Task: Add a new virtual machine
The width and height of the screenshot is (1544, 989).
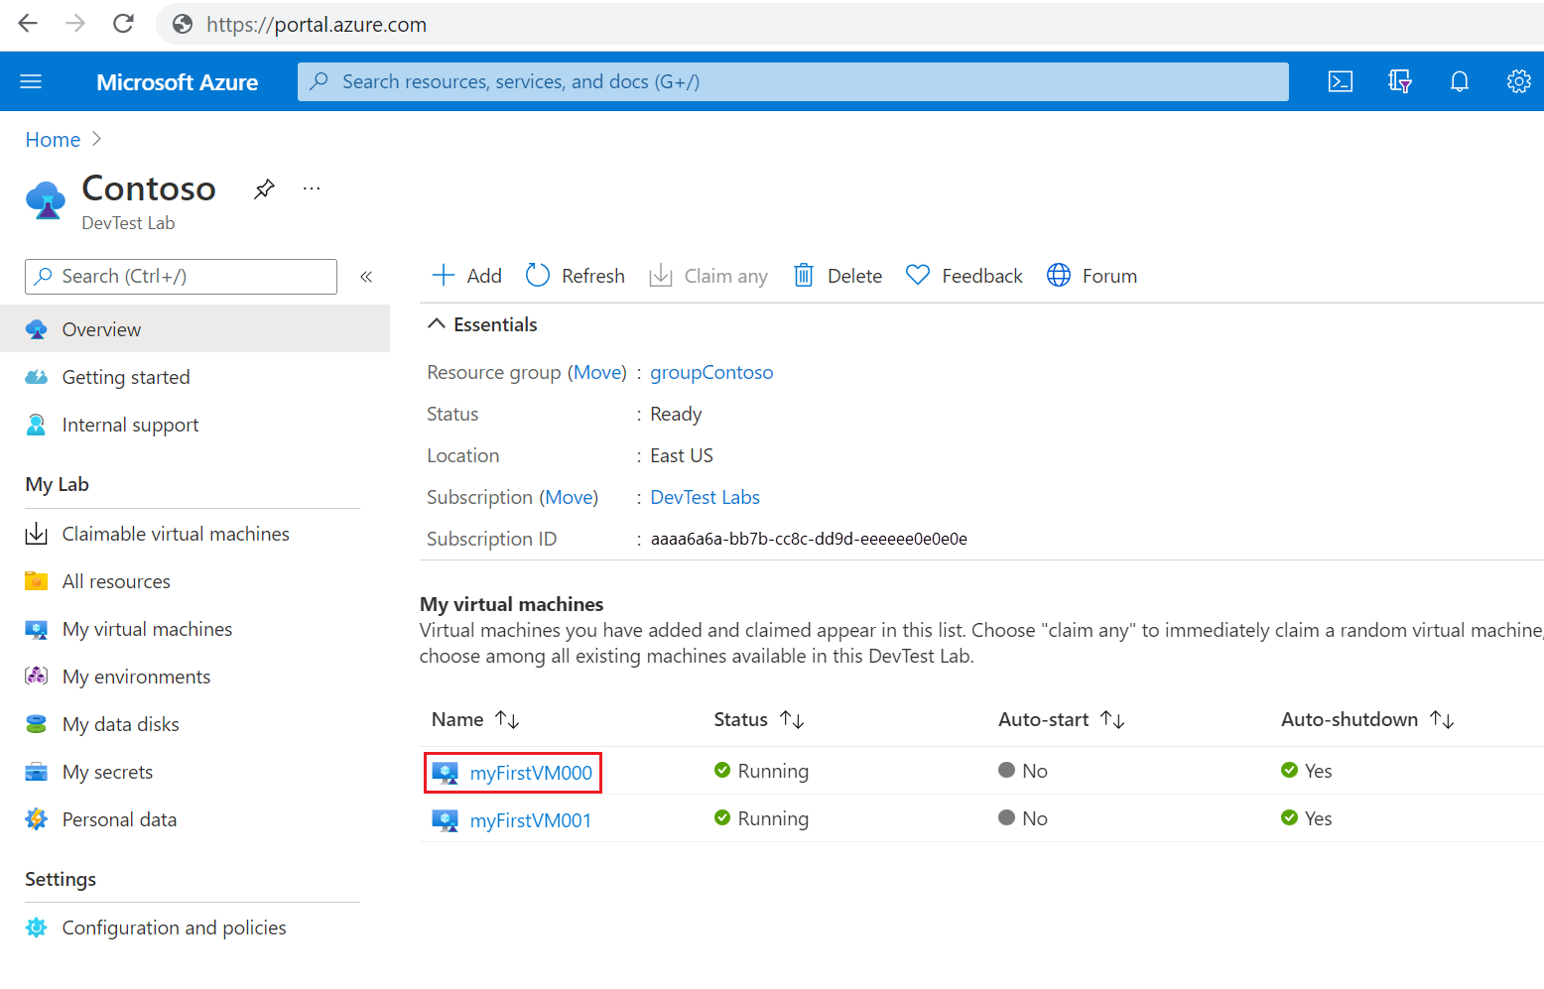Action: (x=467, y=276)
